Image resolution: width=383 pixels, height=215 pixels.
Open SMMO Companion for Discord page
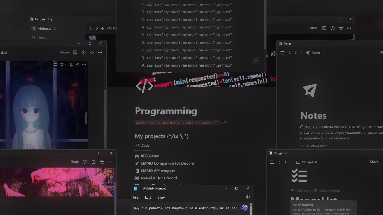pyautogui.click(x=167, y=163)
